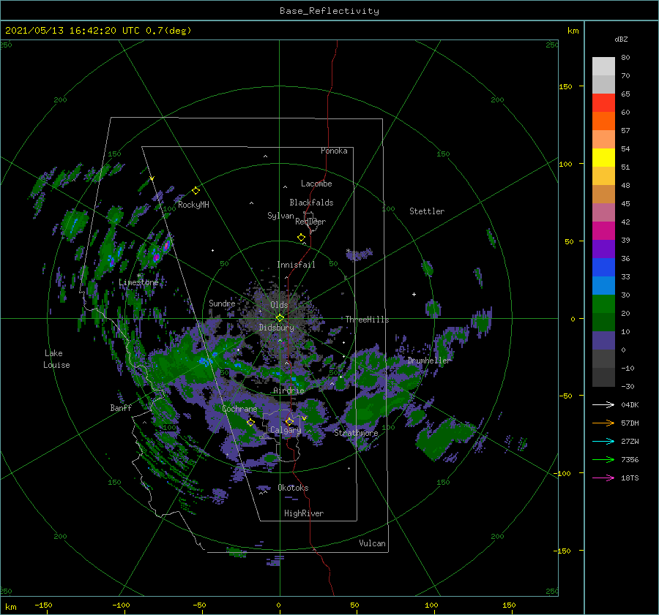Choose the slate purple 0-10 dBZ swatch

coord(603,341)
